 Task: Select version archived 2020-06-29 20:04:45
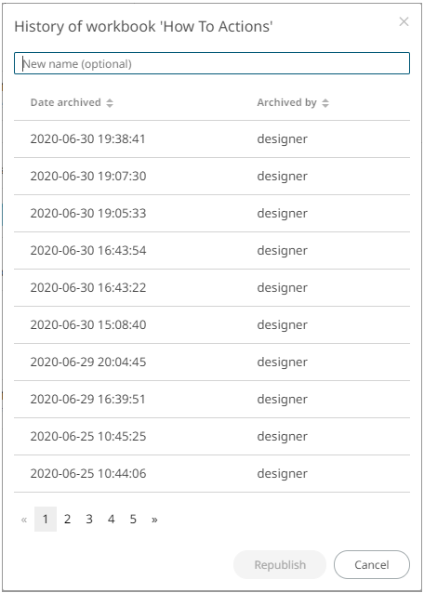click(212, 362)
